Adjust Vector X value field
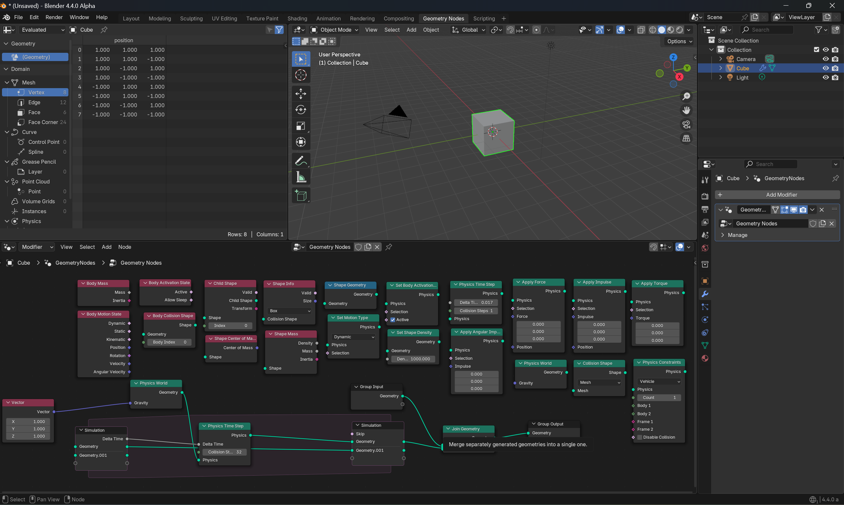Screen dimensions: 844x505 click(x=28, y=421)
